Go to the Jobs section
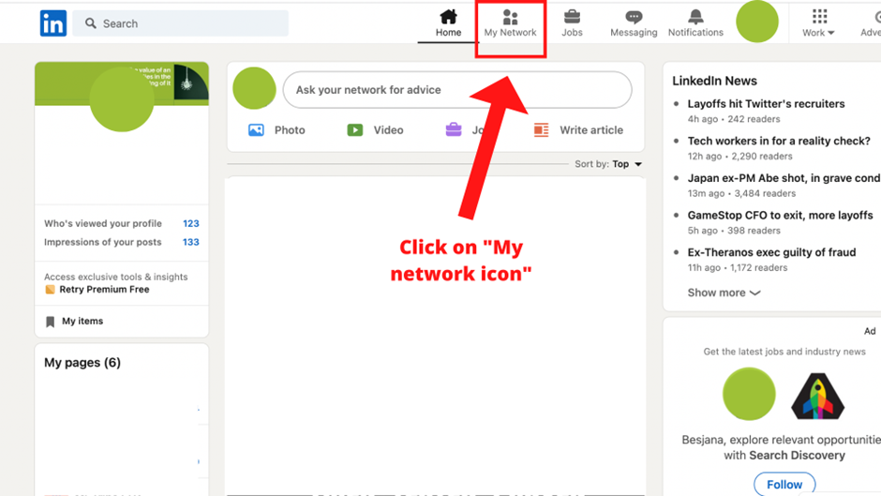The height and width of the screenshot is (496, 881). coord(572,23)
